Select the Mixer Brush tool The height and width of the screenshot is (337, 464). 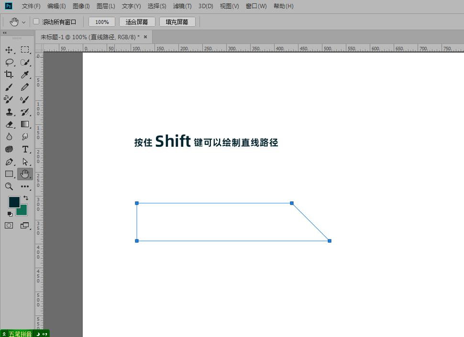click(25, 99)
